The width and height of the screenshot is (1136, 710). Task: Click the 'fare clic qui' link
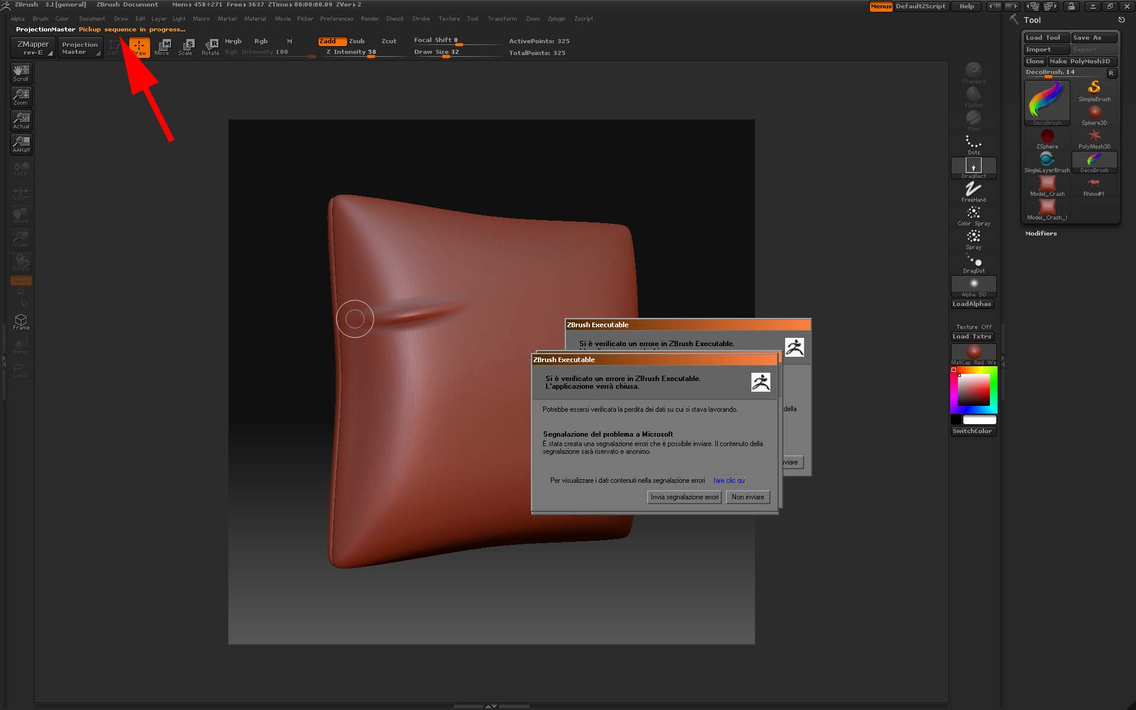point(730,480)
